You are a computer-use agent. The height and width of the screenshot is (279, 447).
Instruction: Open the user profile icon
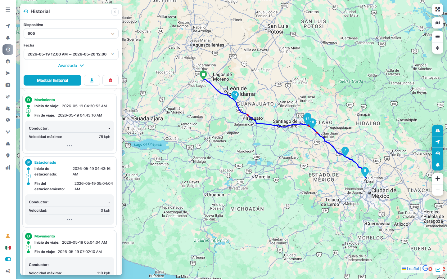[8, 236]
